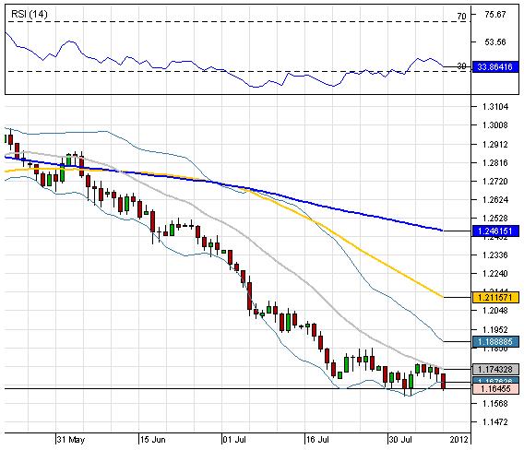Select the horizontal black support line across the chart
This screenshot has width=524, height=450.
(x=238, y=388)
